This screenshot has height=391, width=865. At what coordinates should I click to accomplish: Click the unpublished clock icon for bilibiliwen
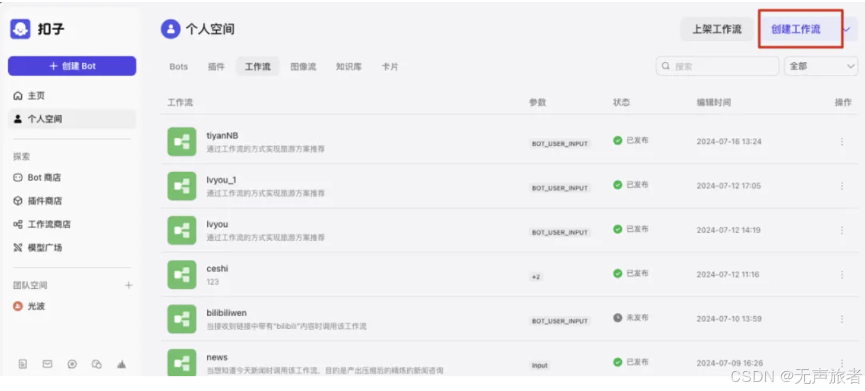[x=617, y=318]
